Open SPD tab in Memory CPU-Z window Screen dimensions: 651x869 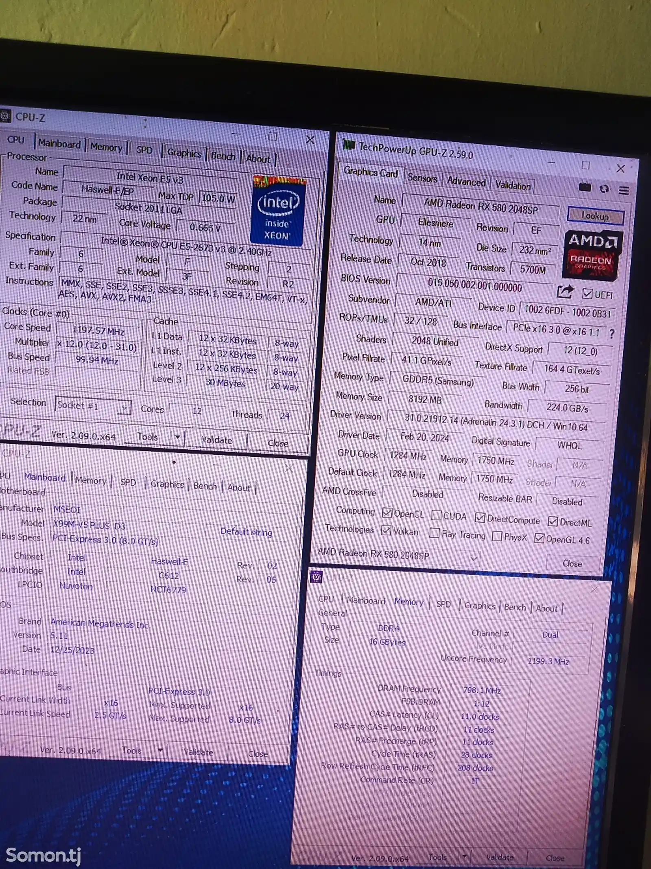click(443, 604)
